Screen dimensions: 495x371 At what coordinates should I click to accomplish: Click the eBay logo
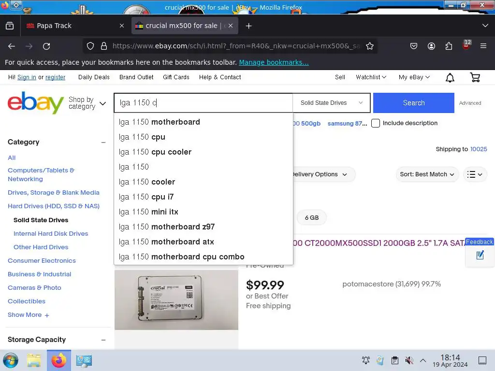[36, 102]
